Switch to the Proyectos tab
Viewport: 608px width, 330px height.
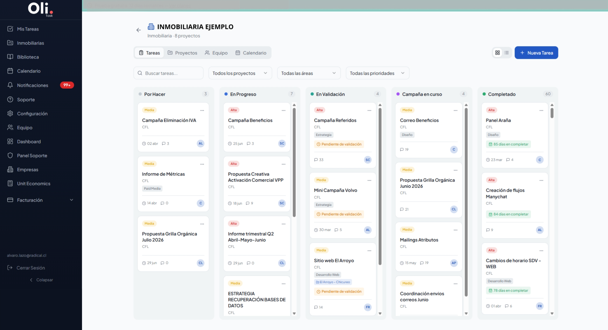(x=183, y=53)
